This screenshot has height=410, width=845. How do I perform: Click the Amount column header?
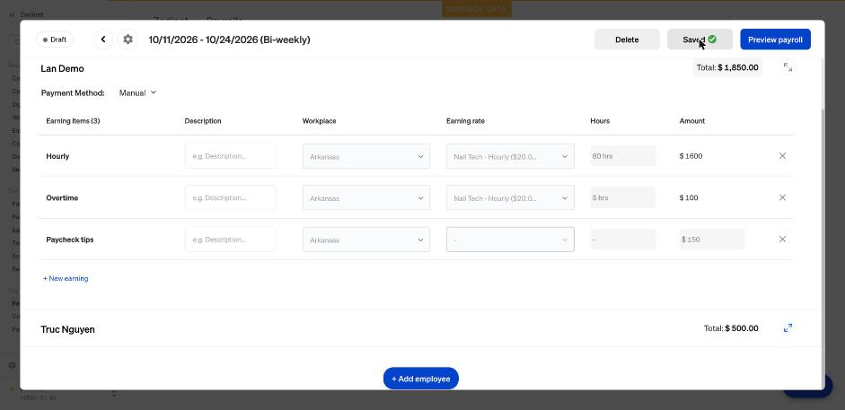click(692, 121)
